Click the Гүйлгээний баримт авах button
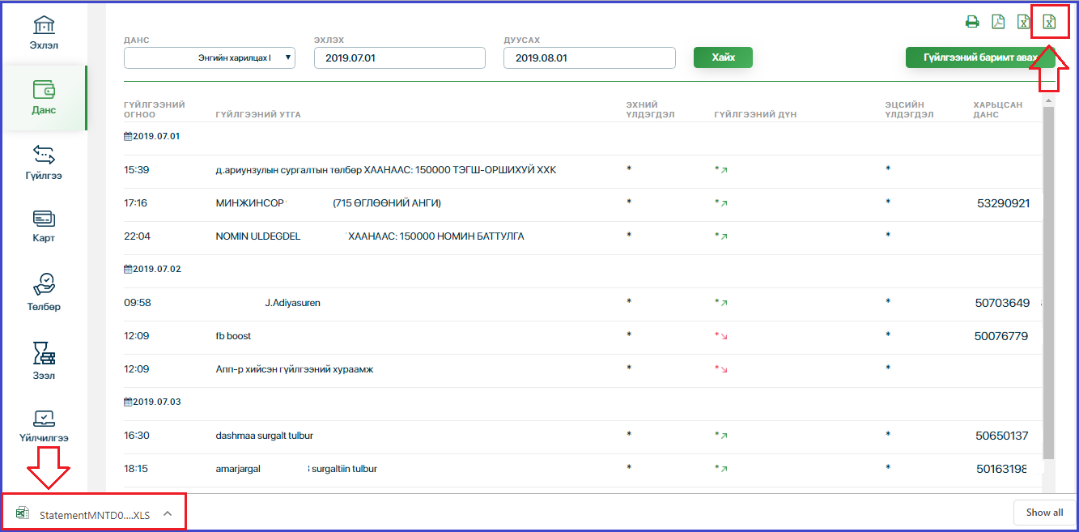Image resolution: width=1079 pixels, height=532 pixels. 979,58
